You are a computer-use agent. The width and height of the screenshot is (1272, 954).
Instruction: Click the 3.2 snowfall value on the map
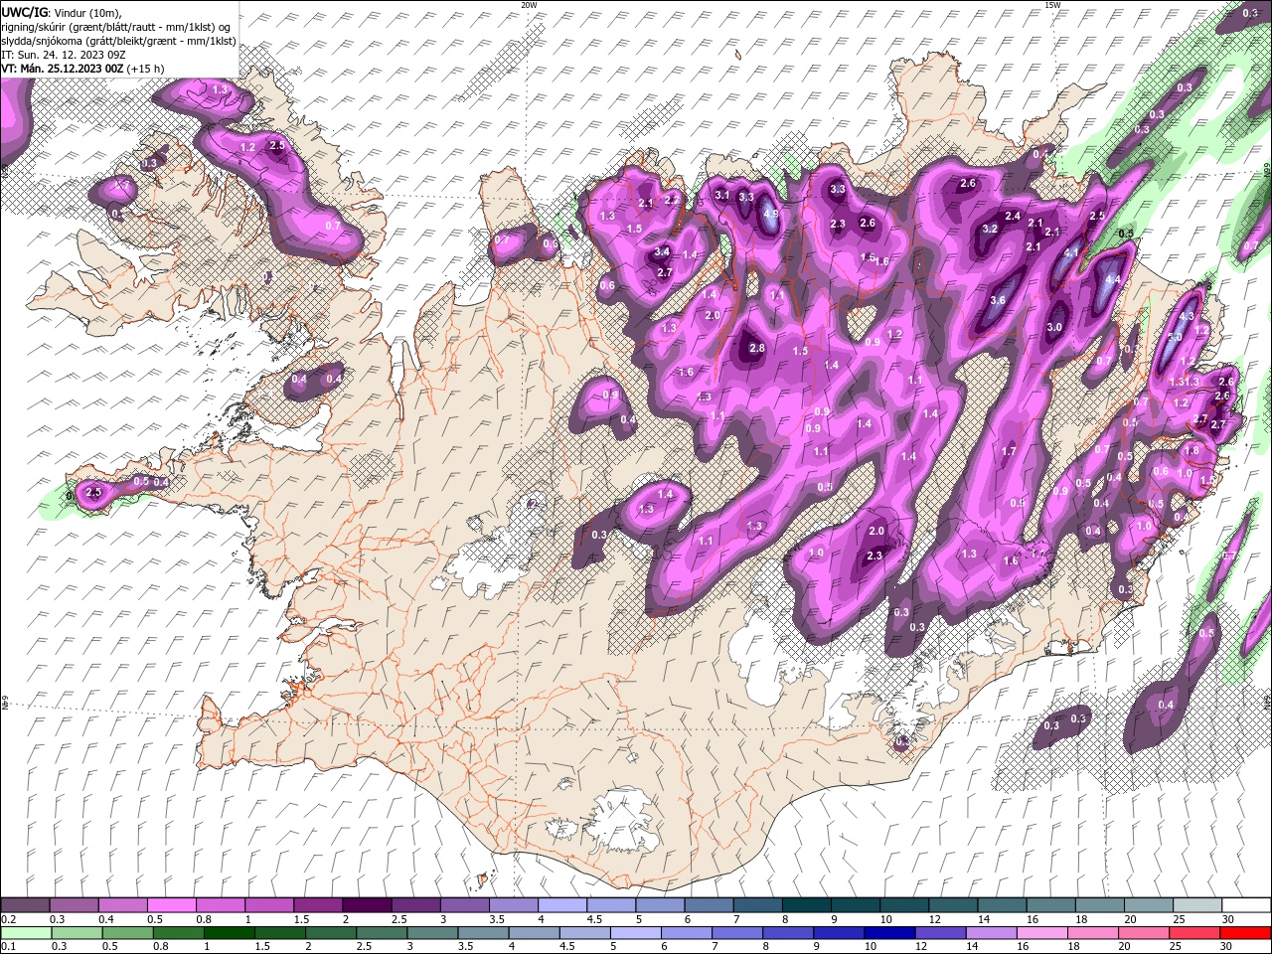(x=990, y=229)
